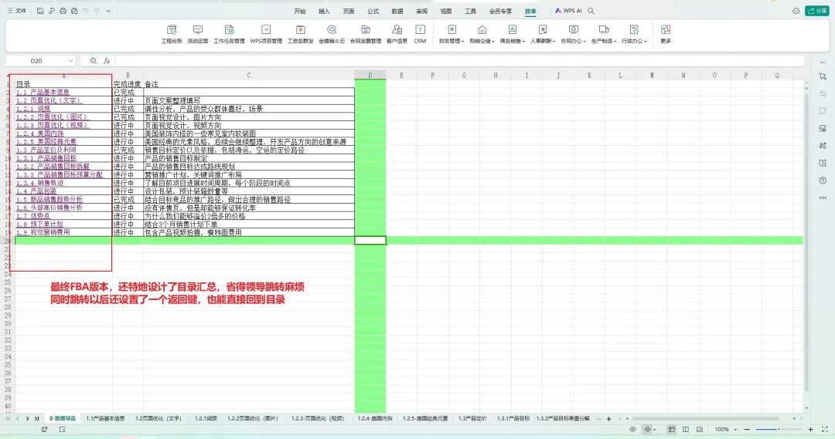
Task: Open the CRM tool
Action: tap(420, 34)
